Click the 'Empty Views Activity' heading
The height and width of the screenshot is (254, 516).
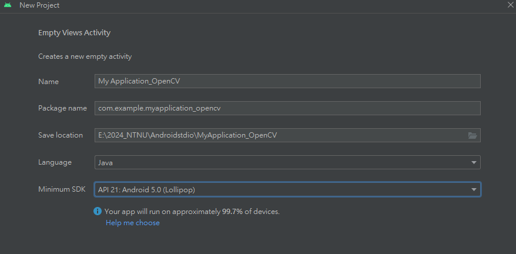pos(74,33)
